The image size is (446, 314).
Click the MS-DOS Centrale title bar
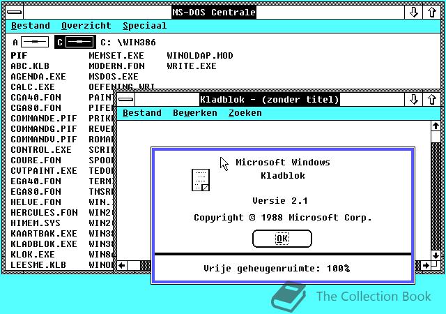(x=214, y=13)
